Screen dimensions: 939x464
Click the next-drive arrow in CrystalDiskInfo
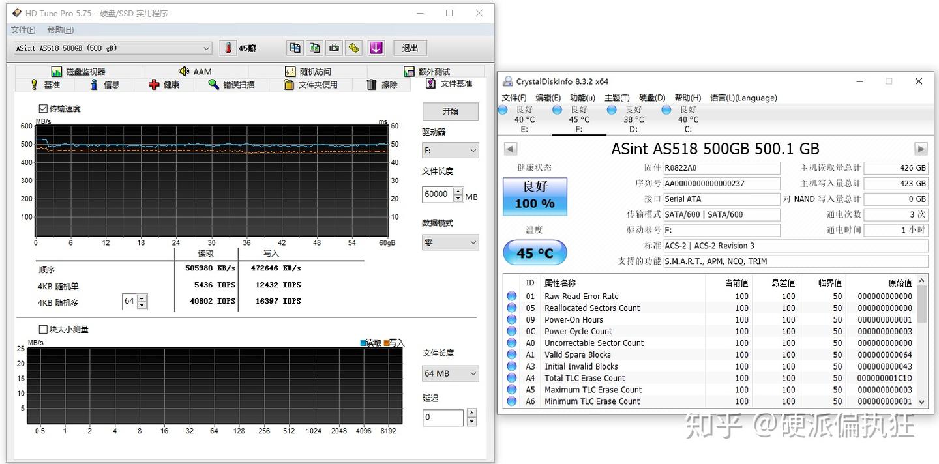click(920, 149)
